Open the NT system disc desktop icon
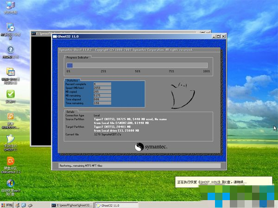 (x=10, y=28)
